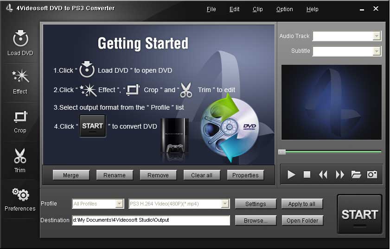This screenshot has width=390, height=249.
Task: Expand the Audio Track dropdown
Action: click(x=377, y=36)
